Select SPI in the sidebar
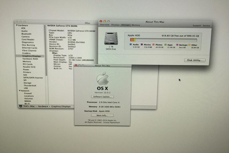 pos(25,80)
